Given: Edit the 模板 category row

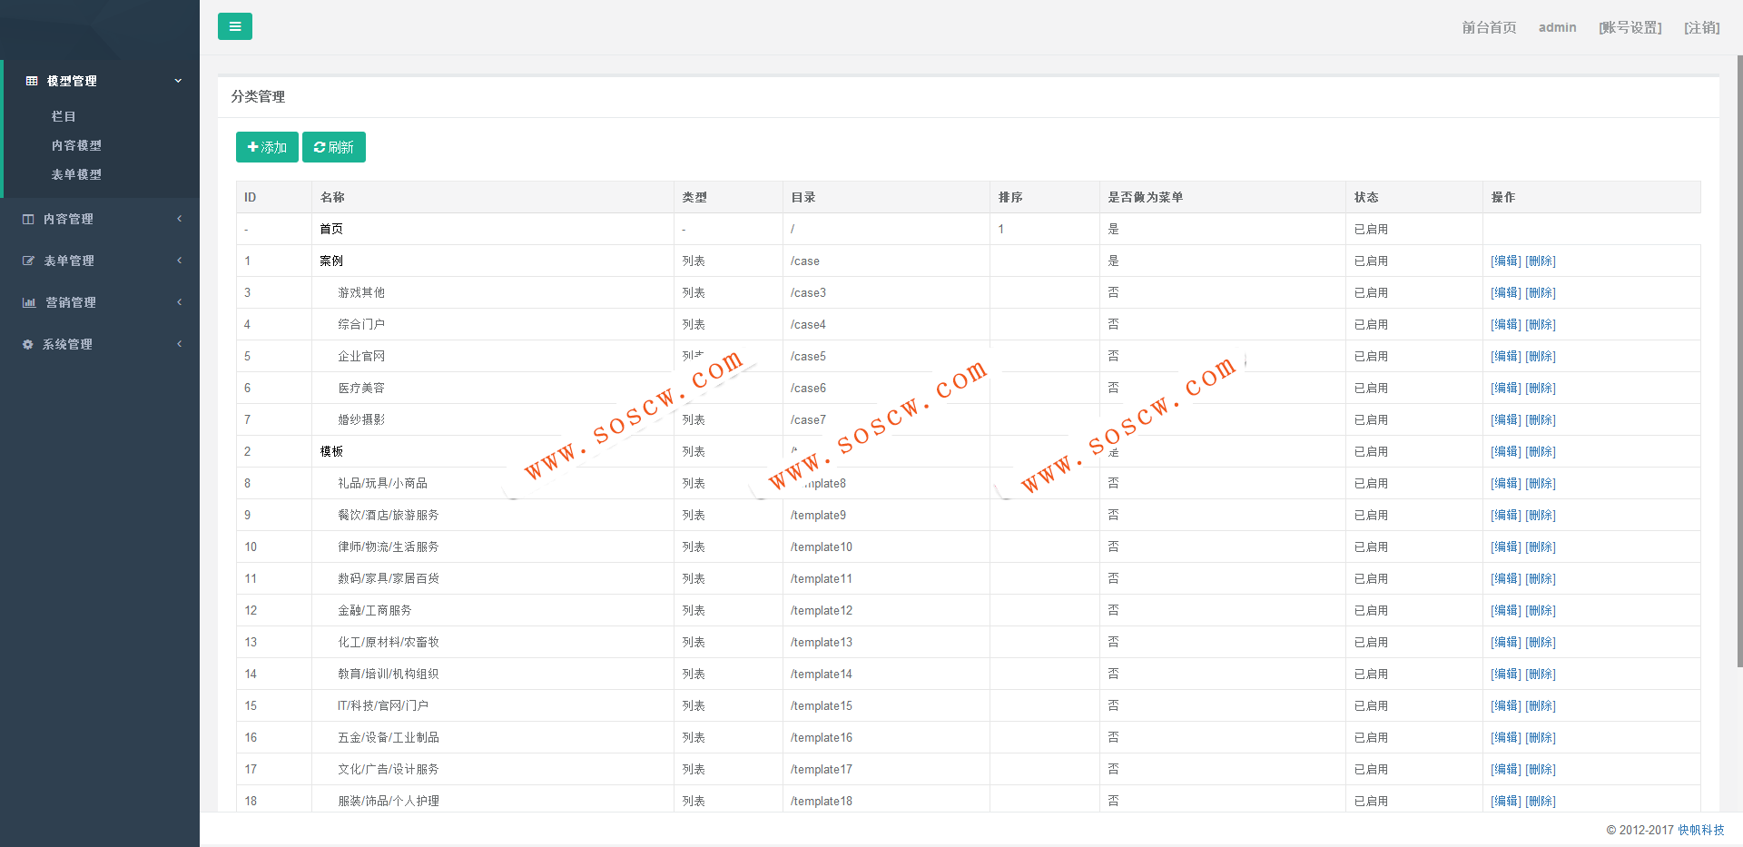Looking at the screenshot, I should pyautogui.click(x=1506, y=451).
